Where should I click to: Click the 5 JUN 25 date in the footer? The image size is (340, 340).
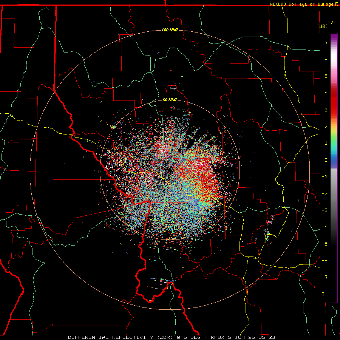(x=241, y=337)
